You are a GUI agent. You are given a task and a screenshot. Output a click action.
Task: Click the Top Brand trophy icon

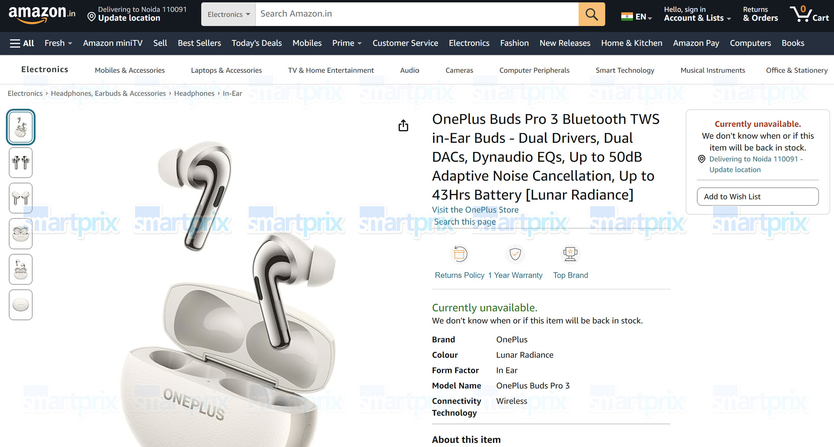click(x=570, y=254)
